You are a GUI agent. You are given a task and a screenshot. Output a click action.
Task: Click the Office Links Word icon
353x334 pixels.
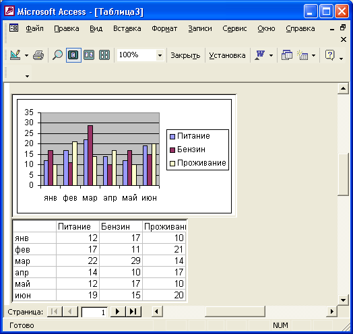click(260, 55)
